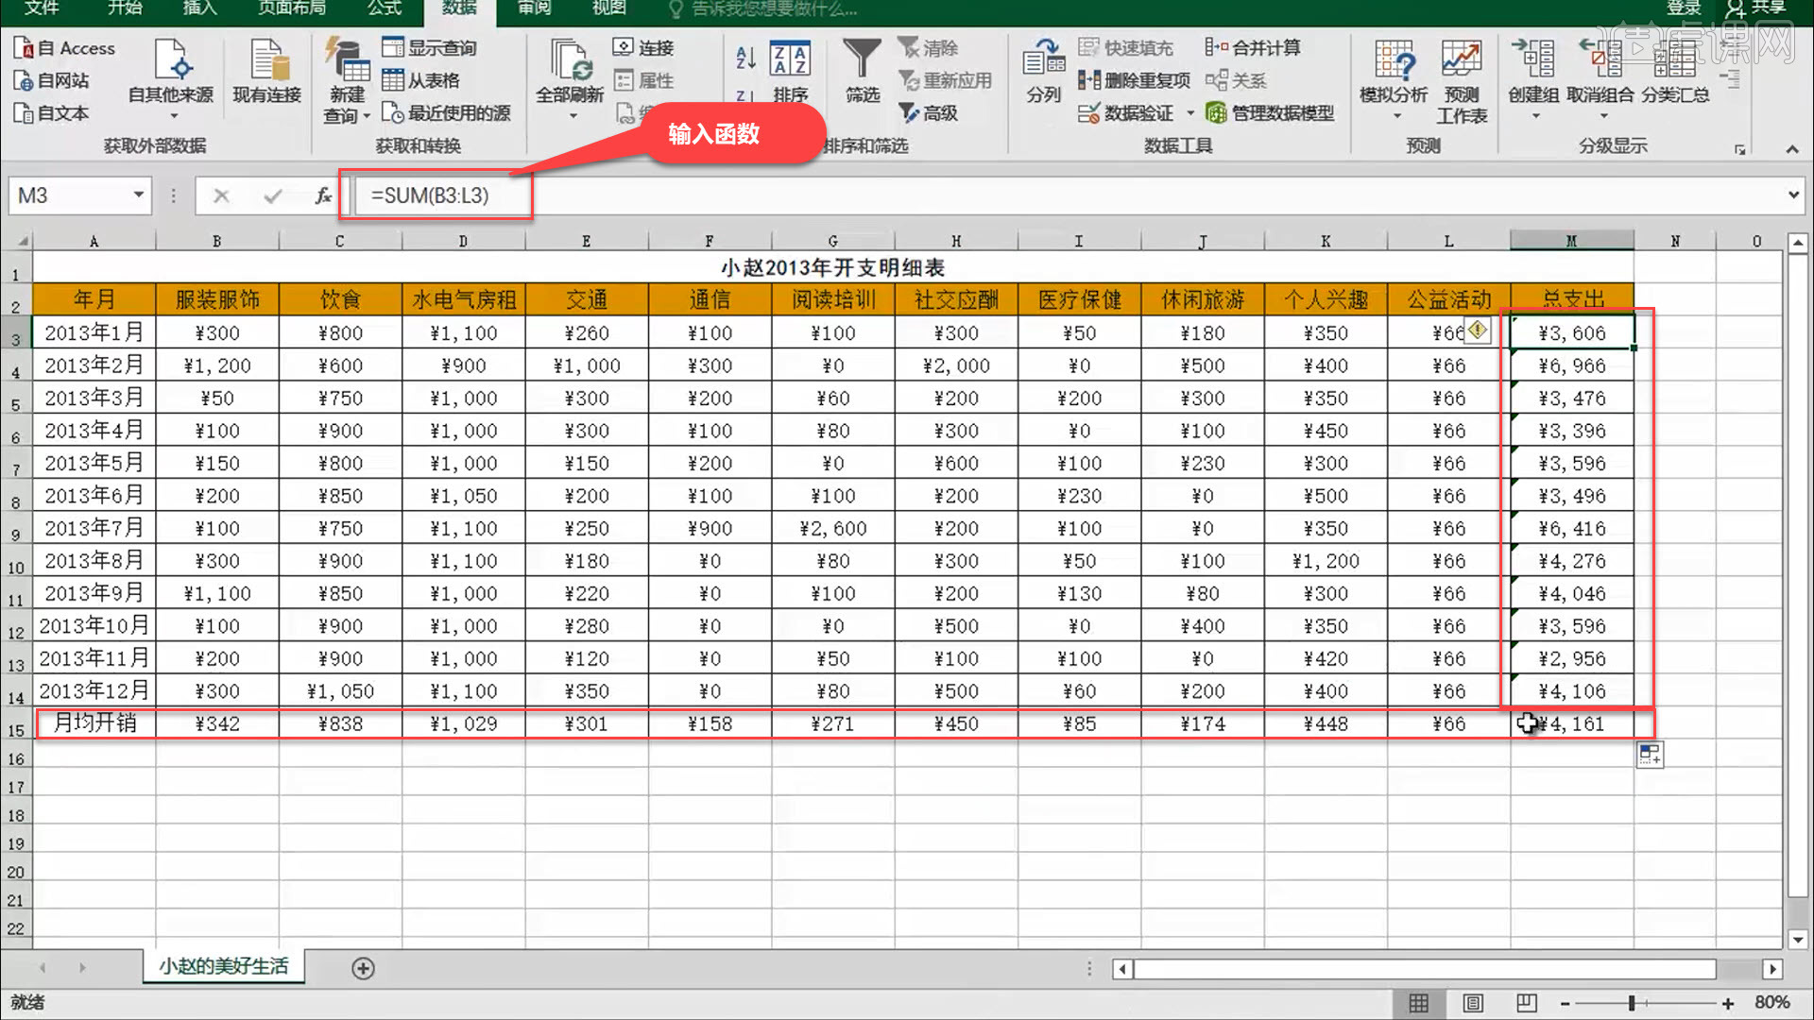
Task: Click 分列 text to columns
Action: point(1044,74)
